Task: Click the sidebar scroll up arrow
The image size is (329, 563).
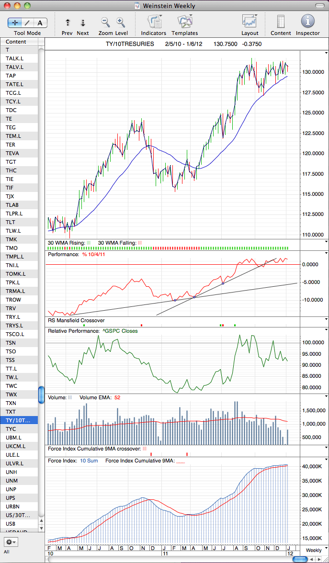Action: (41, 521)
